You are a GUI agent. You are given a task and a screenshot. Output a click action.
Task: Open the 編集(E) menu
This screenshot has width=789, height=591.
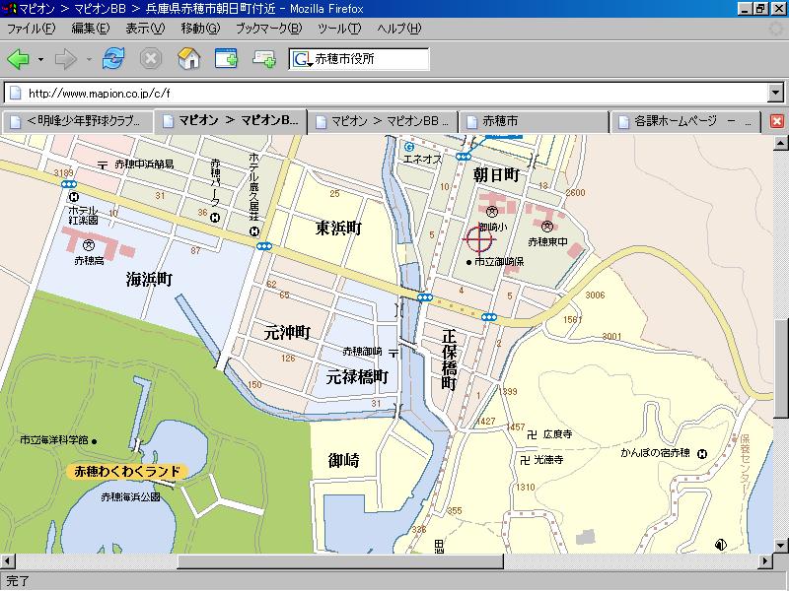(x=91, y=29)
